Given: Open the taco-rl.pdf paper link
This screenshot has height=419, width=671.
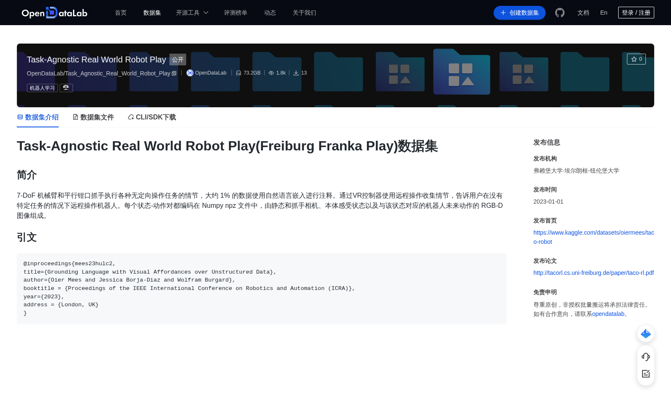Looking at the screenshot, I should coord(593,273).
